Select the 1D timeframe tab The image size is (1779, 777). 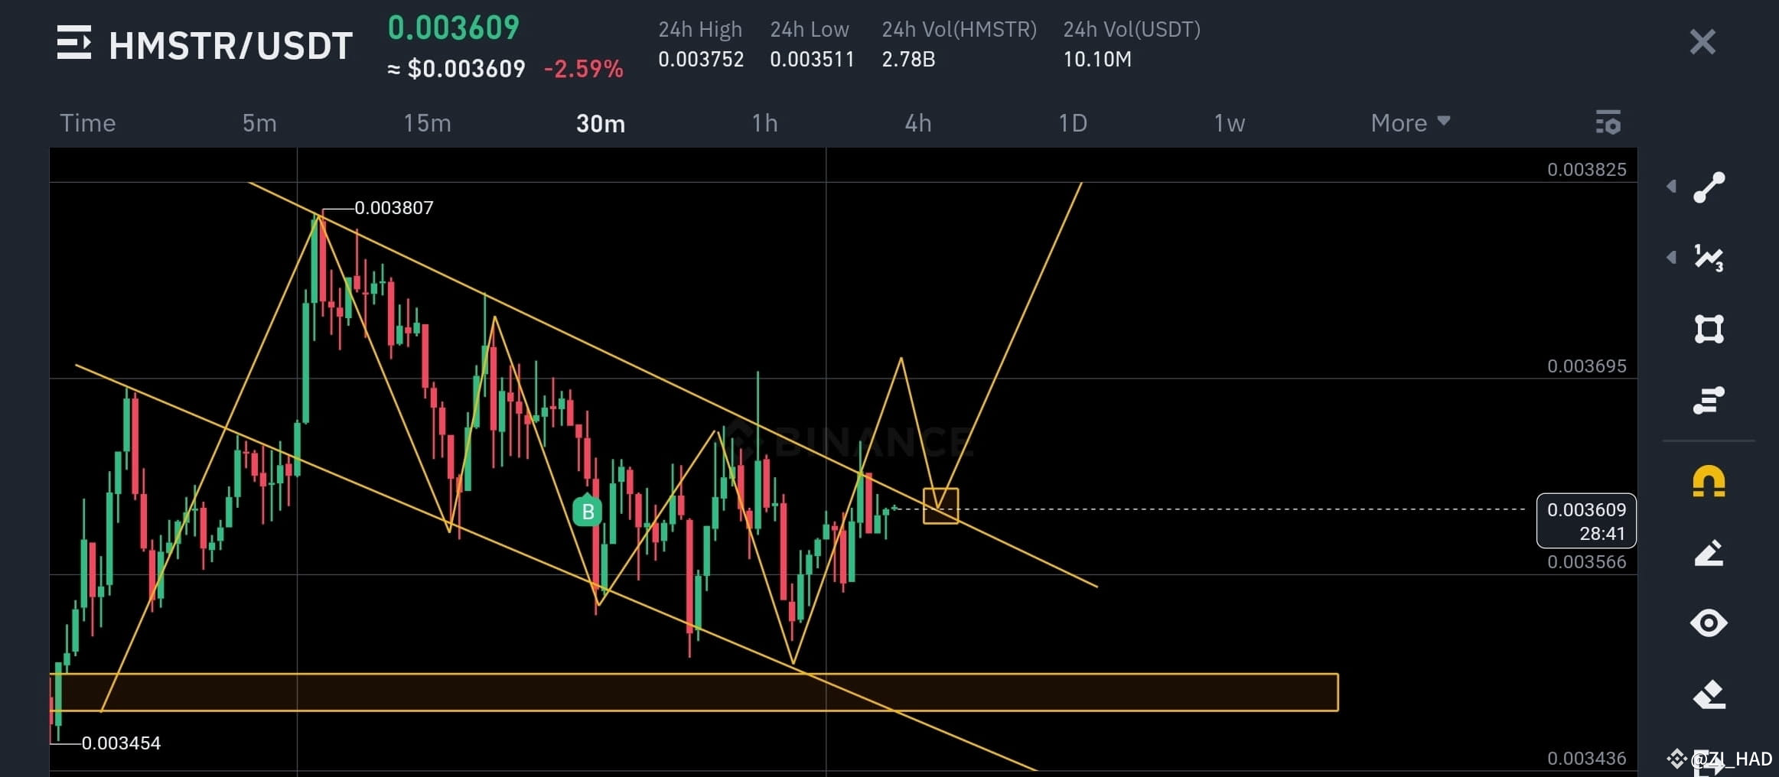click(x=1073, y=122)
